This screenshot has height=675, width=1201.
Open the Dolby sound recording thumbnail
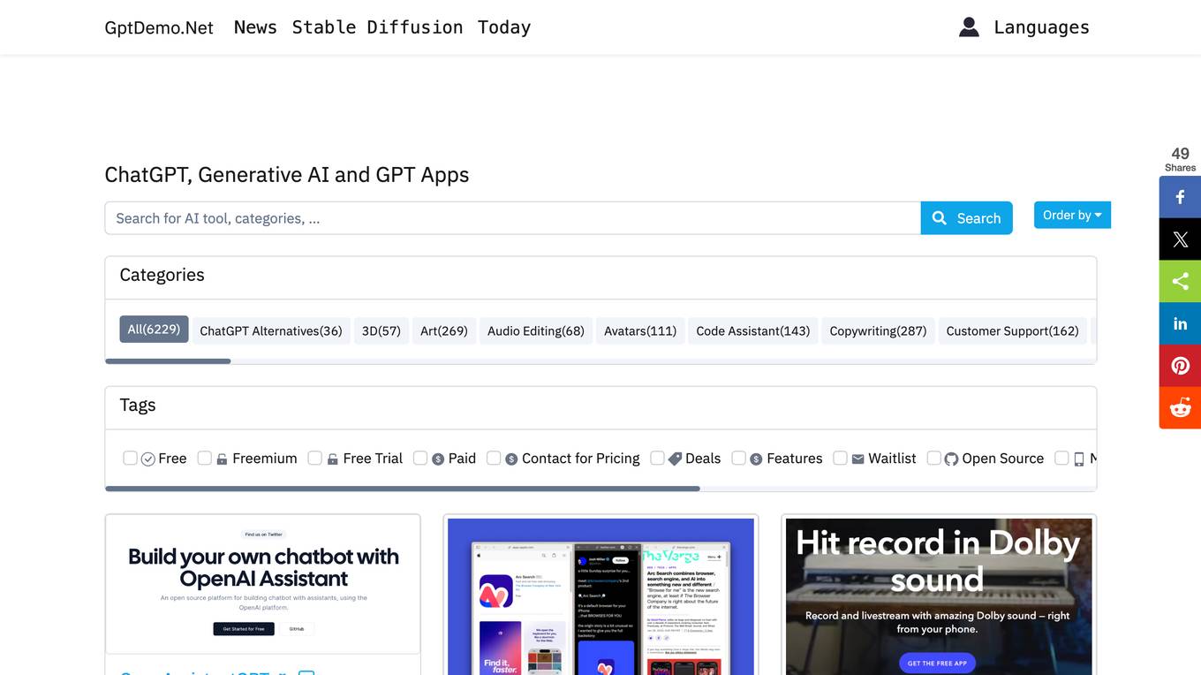point(939,597)
